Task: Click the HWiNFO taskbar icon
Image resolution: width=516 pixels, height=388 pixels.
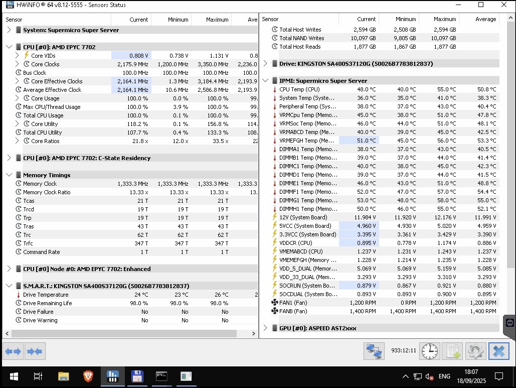Action: point(112,376)
